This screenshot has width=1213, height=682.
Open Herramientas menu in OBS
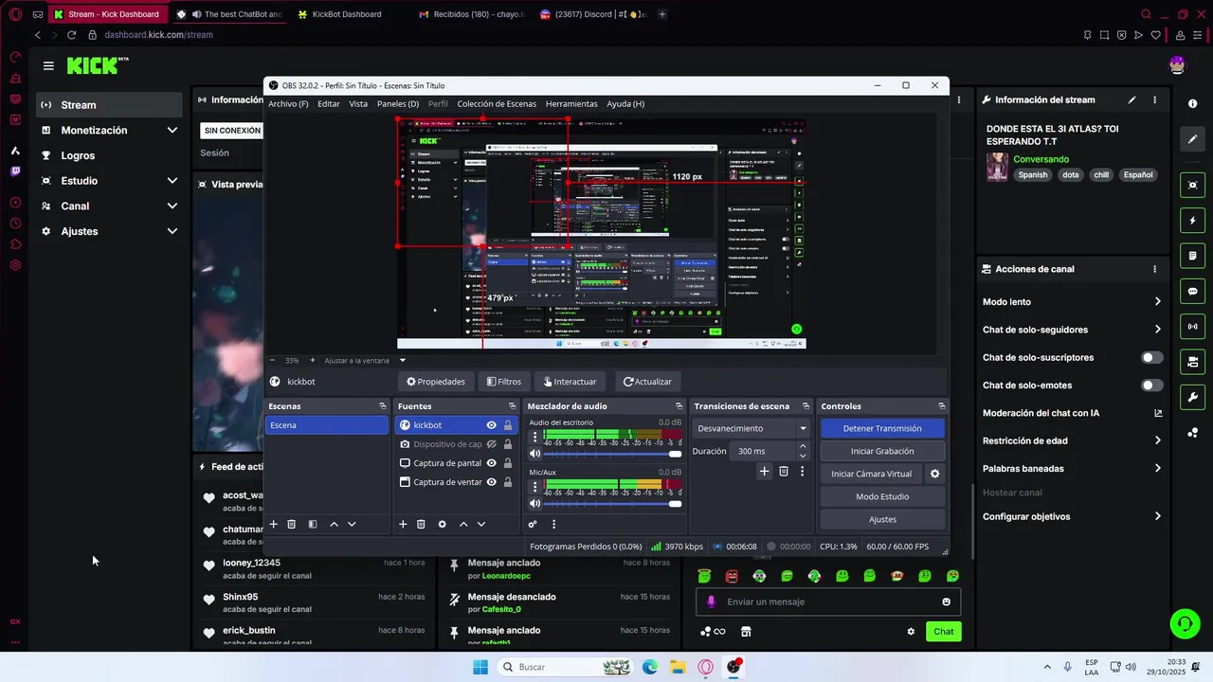(x=571, y=104)
